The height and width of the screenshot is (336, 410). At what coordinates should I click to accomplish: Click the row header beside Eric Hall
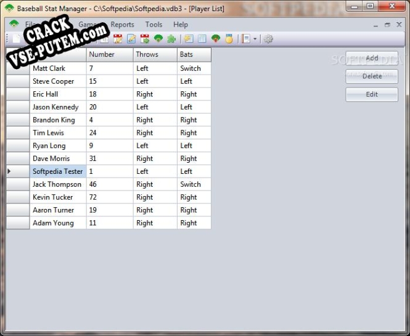[18, 94]
